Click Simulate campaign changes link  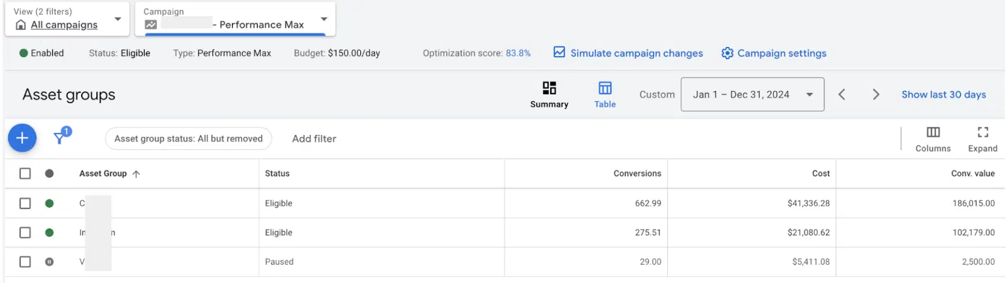pyautogui.click(x=636, y=53)
